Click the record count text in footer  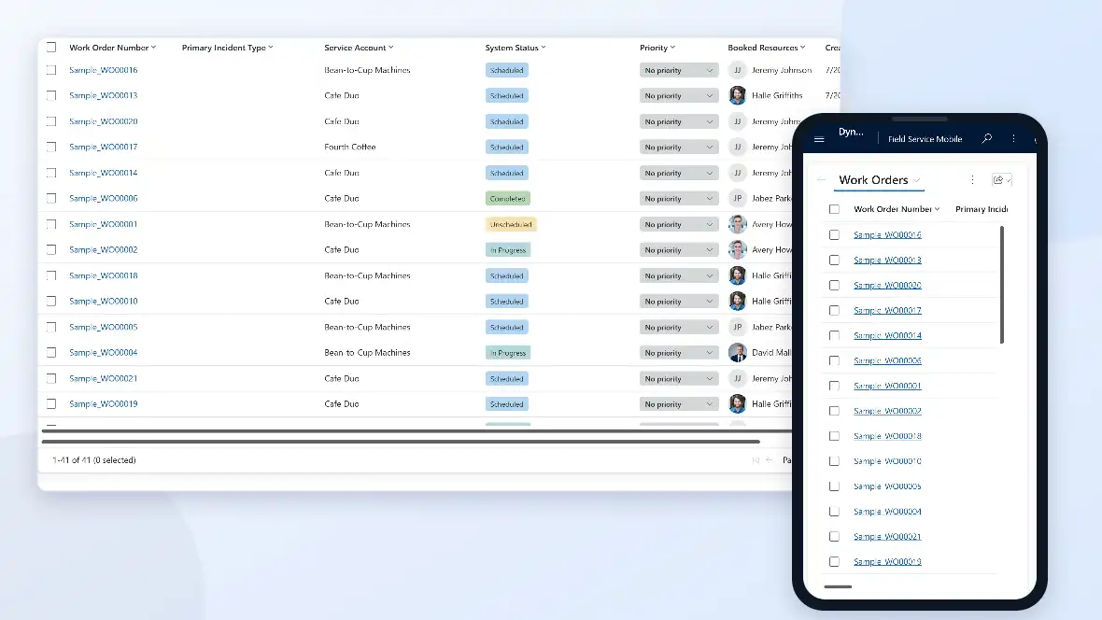click(94, 460)
